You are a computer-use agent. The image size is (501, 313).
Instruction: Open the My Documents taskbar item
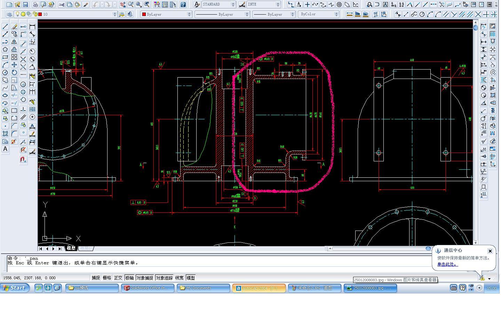pyautogui.click(x=204, y=288)
